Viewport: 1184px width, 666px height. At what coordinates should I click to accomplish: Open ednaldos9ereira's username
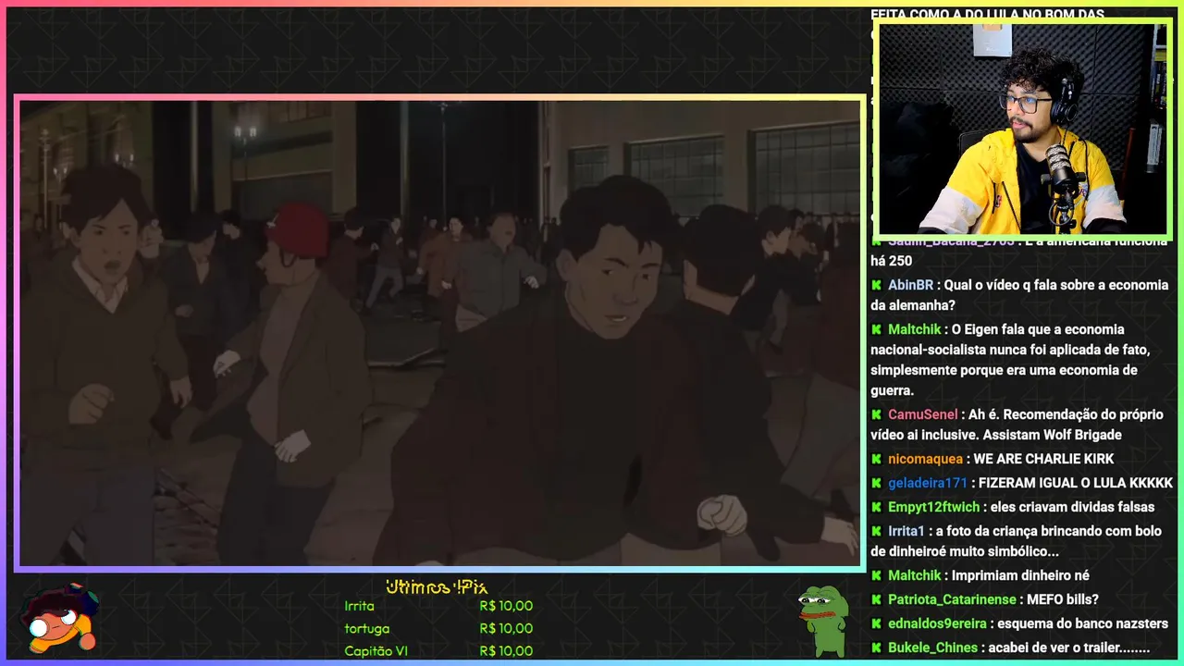point(937,623)
